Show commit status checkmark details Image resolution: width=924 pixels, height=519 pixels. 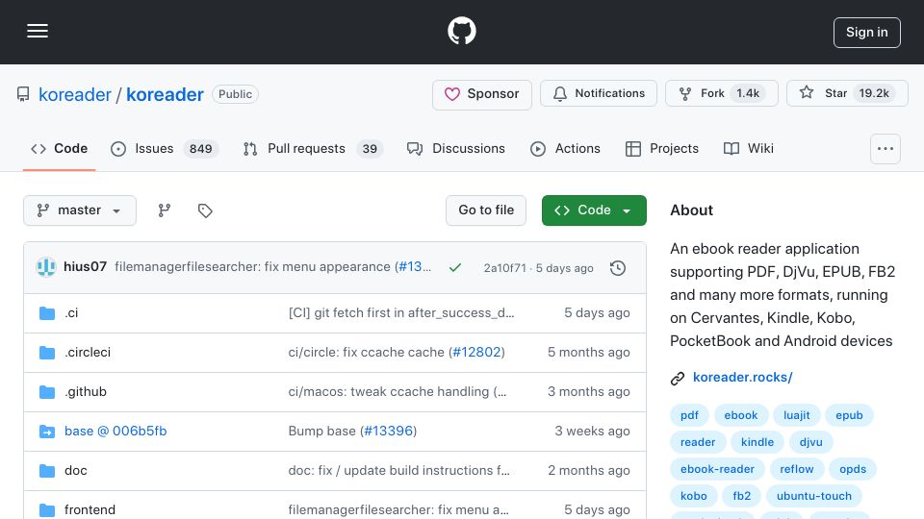455,268
